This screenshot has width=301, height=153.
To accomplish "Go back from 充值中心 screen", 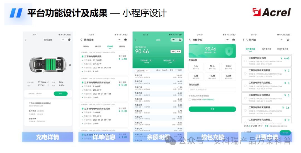I will [190, 40].
